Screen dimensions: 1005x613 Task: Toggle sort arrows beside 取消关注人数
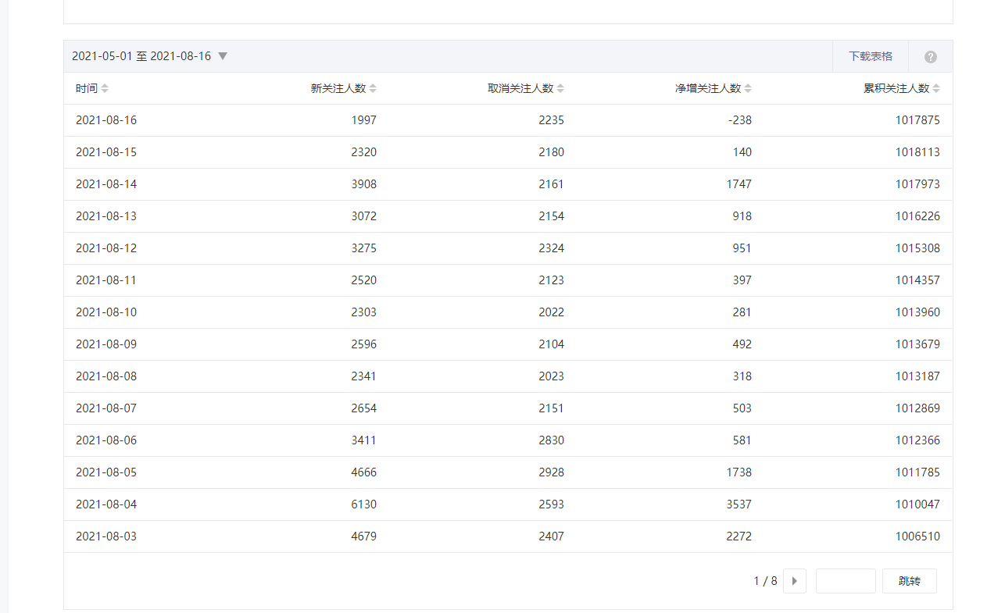560,89
